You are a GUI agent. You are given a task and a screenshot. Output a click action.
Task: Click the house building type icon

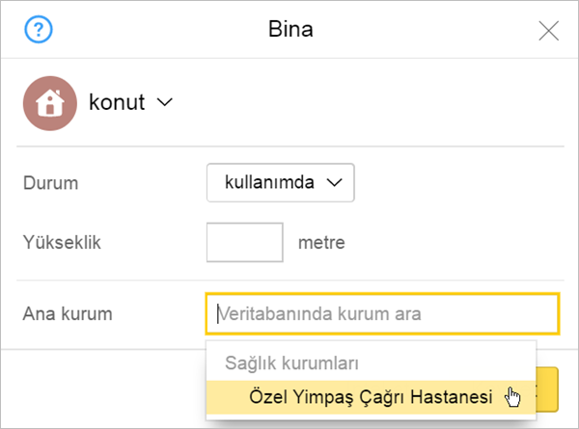50,103
